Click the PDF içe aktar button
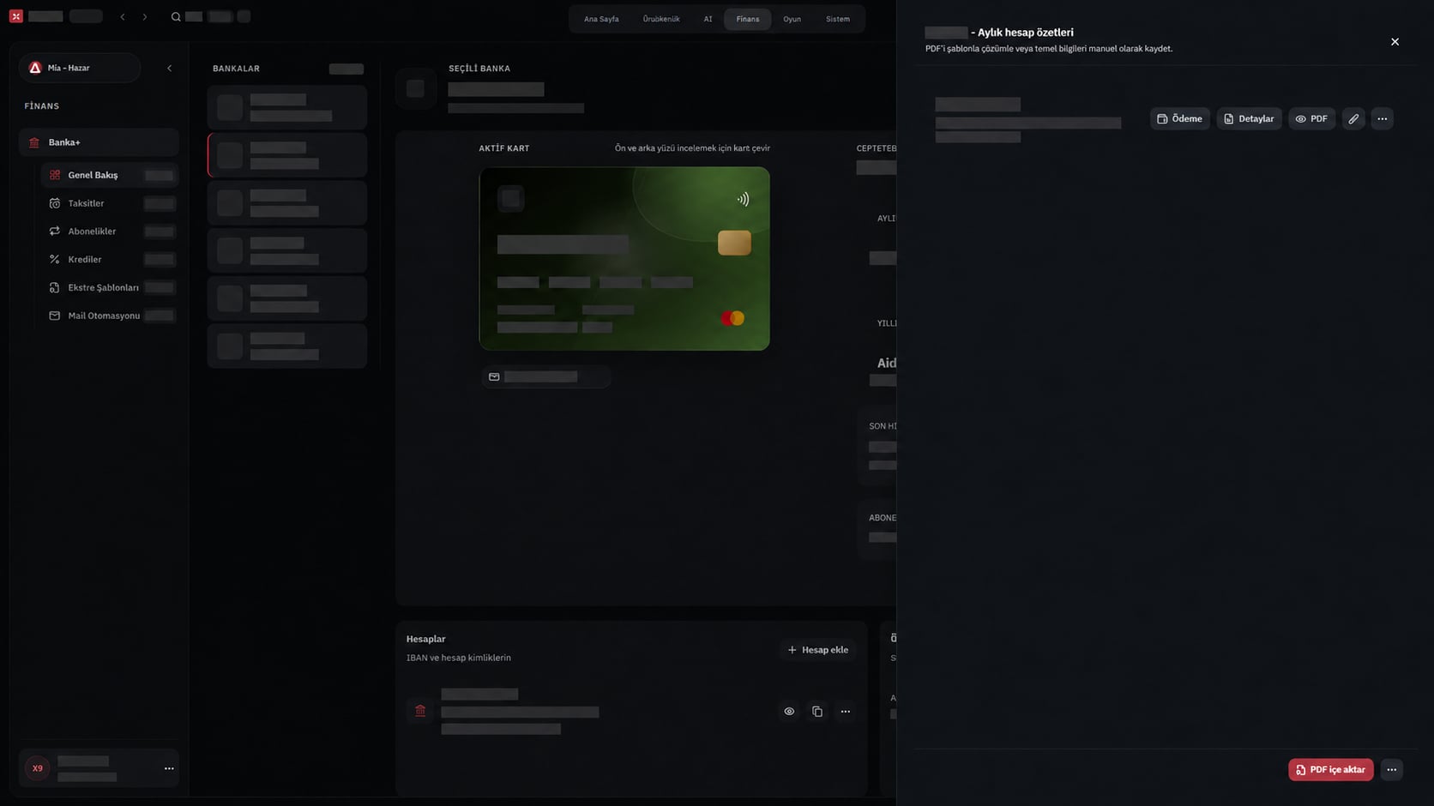 point(1330,770)
